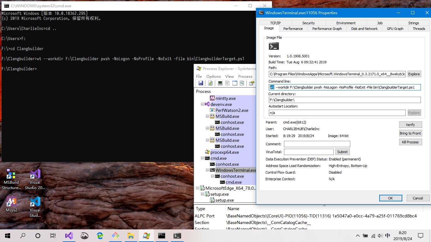Collapse the devenv.exe tree node
The image size is (431, 242).
coord(202,104)
